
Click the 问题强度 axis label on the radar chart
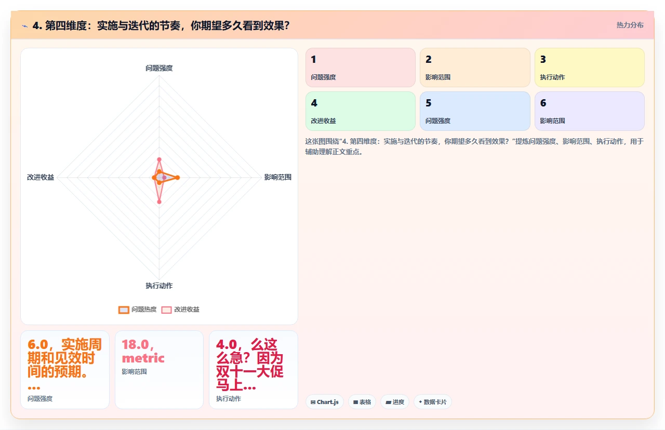[159, 68]
